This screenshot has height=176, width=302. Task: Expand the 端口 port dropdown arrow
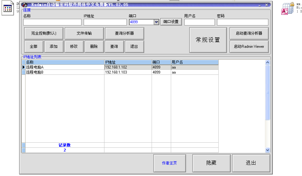pos(156,22)
